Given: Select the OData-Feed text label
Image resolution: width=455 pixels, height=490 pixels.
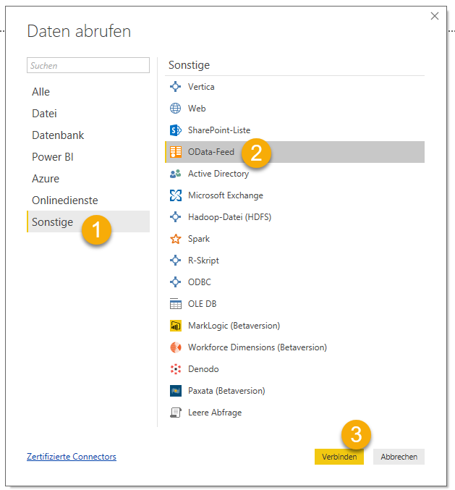Looking at the screenshot, I should point(211,152).
